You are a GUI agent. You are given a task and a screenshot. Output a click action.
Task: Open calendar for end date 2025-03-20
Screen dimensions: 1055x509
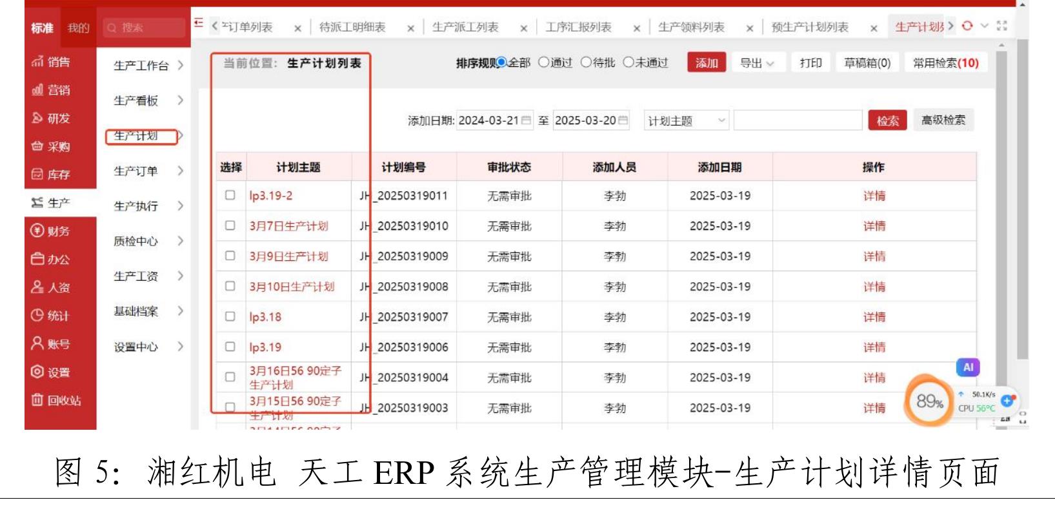click(x=623, y=120)
